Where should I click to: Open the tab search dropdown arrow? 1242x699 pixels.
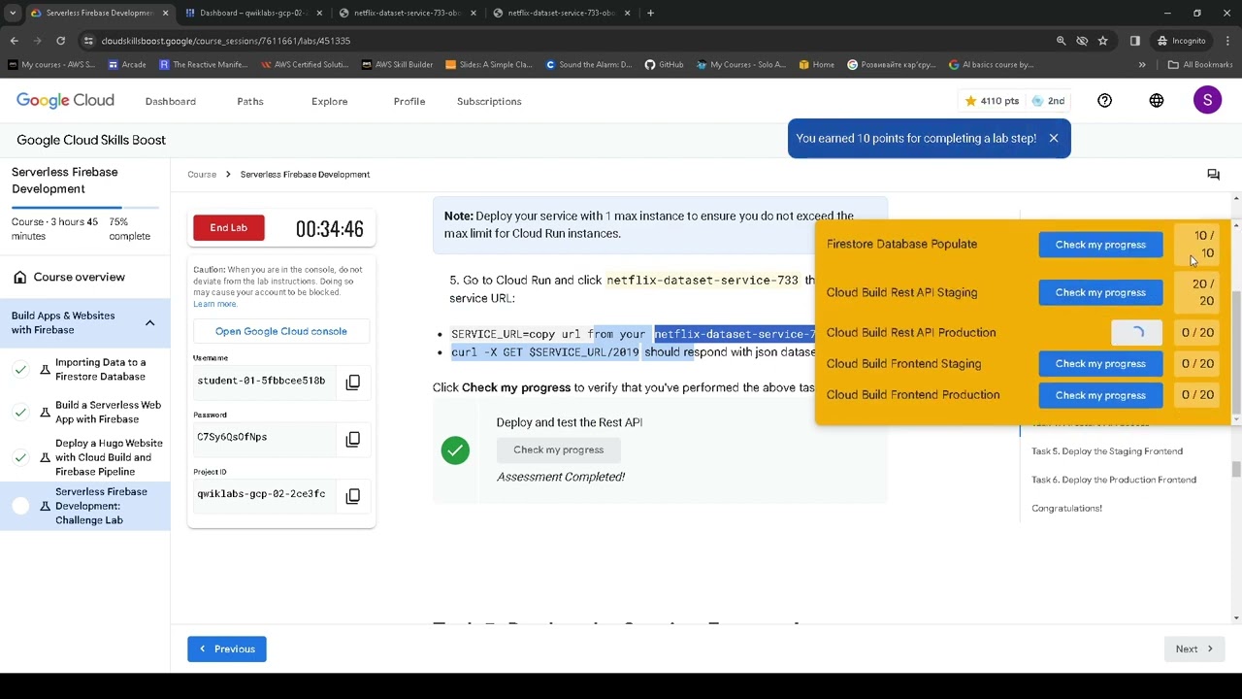[12, 13]
